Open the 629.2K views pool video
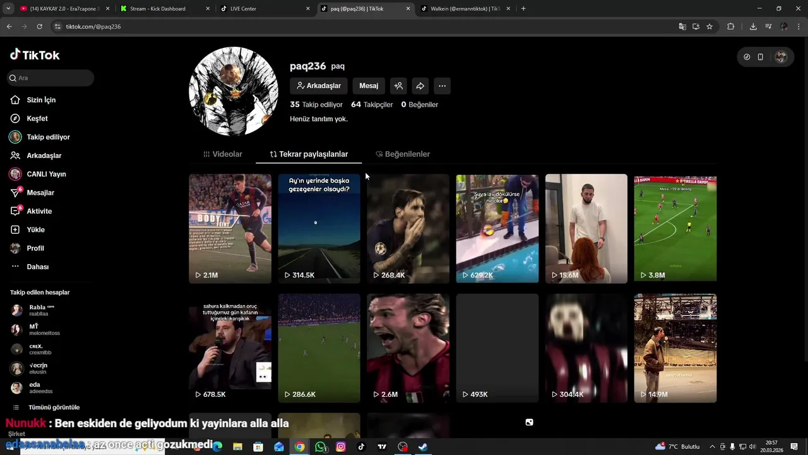808x455 pixels. tap(497, 228)
